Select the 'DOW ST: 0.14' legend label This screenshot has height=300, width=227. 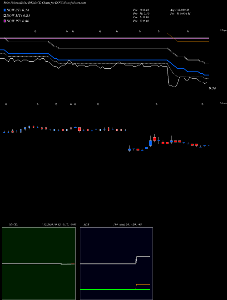point(18,10)
